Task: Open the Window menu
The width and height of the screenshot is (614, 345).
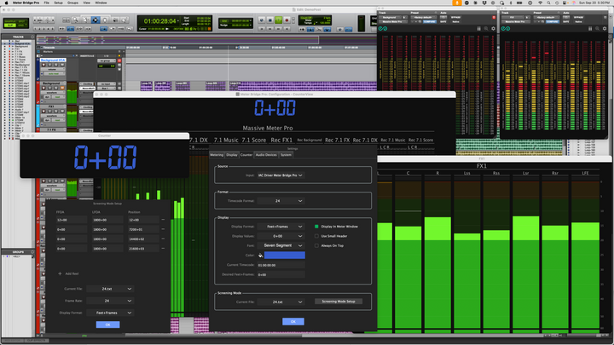Action: [x=101, y=3]
